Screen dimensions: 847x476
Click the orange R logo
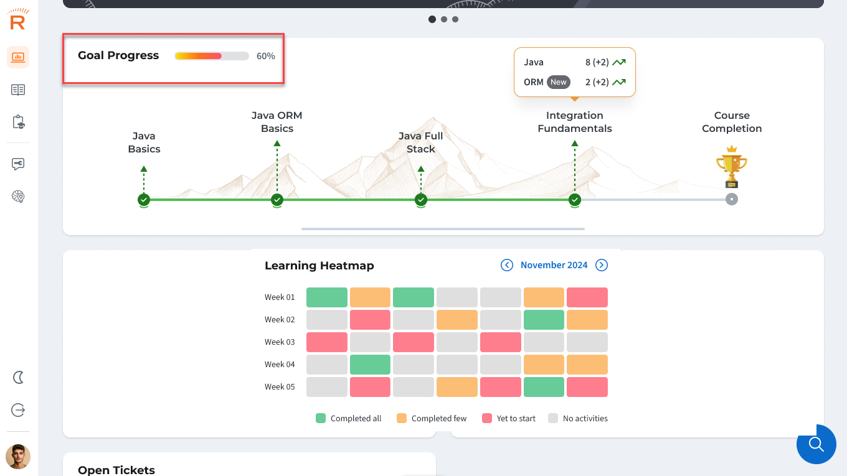18,20
